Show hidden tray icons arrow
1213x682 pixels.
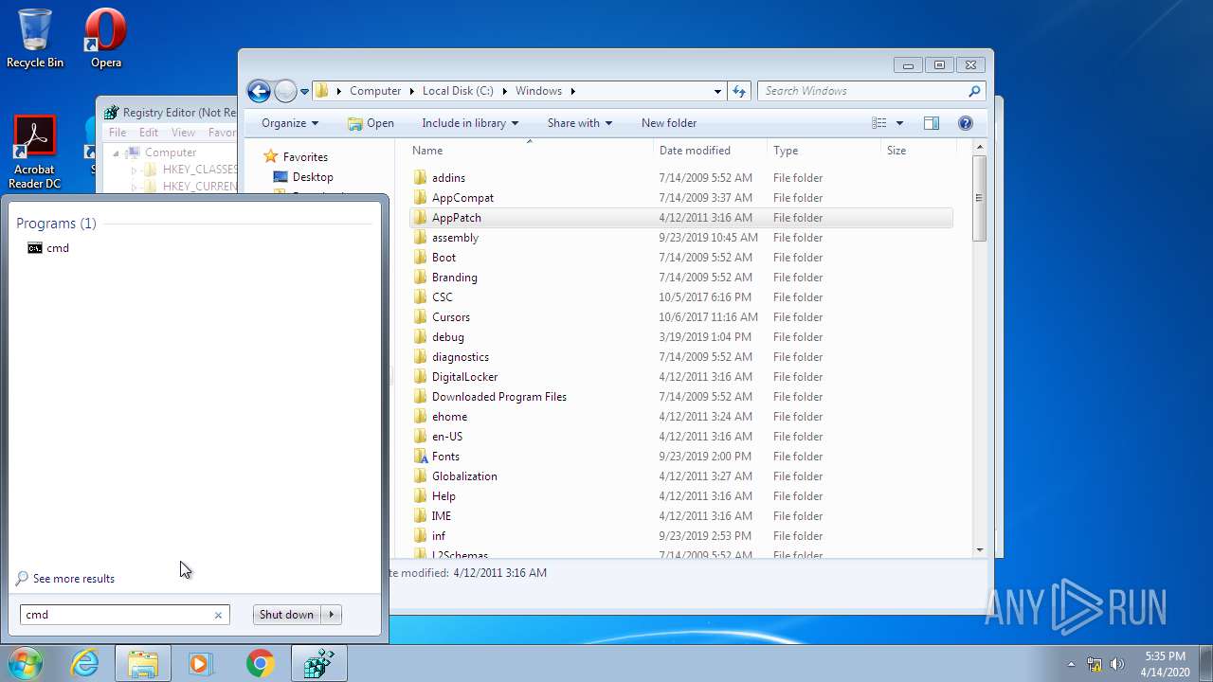[x=1071, y=664]
